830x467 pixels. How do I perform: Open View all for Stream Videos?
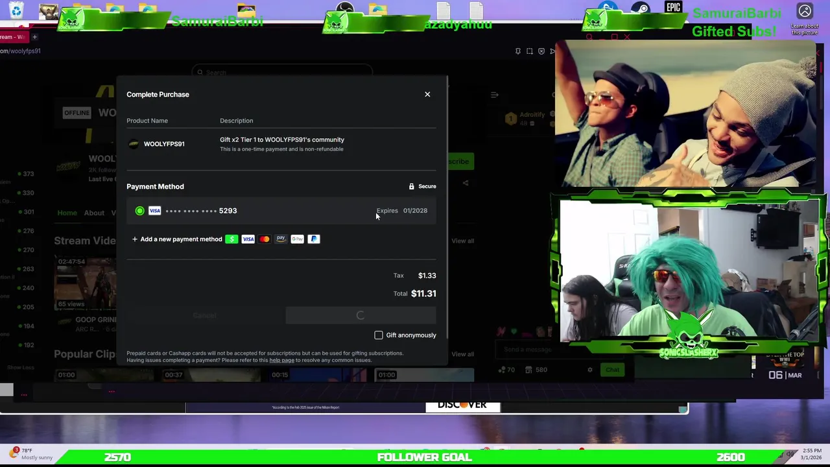[462, 241]
